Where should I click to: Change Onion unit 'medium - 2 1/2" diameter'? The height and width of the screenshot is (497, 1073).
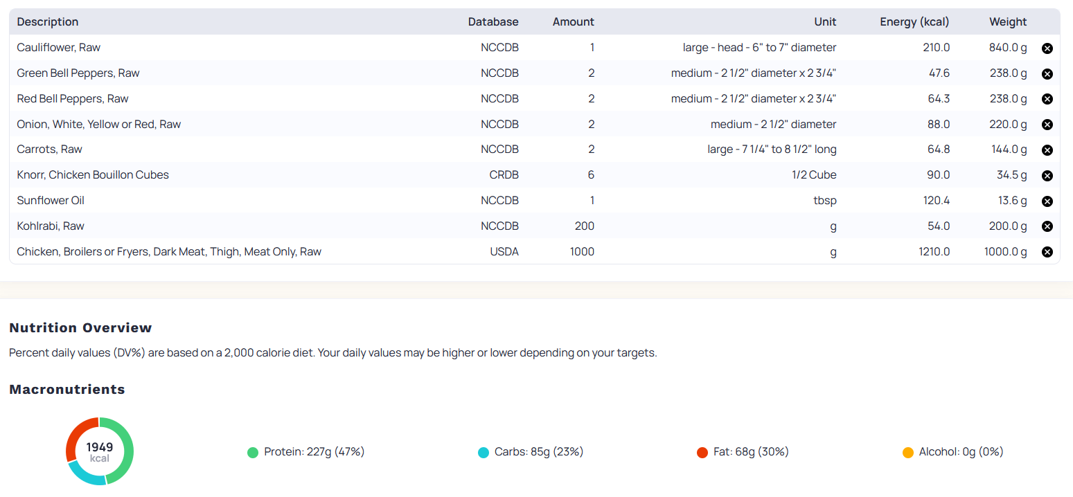[773, 125]
